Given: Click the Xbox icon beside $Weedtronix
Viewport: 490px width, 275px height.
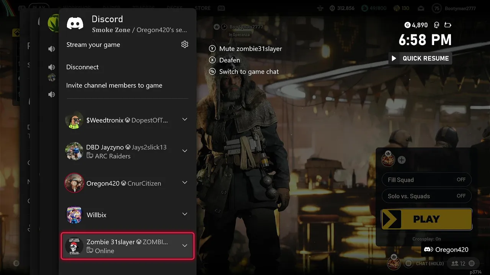Looking at the screenshot, I should point(127,120).
